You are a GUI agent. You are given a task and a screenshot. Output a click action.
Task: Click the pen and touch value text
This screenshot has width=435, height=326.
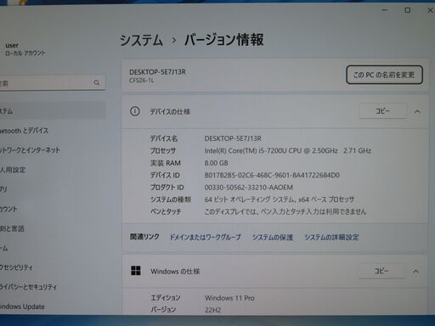click(285, 211)
